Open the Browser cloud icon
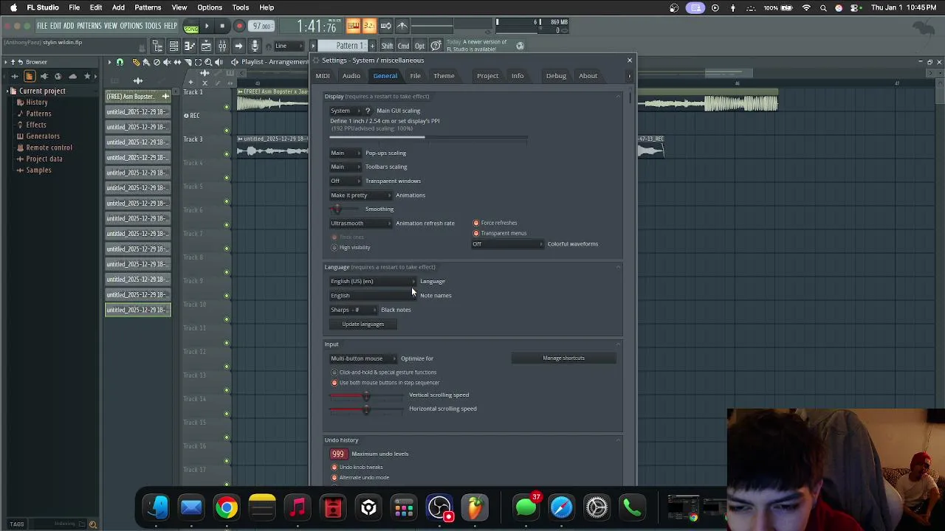The height and width of the screenshot is (531, 945). click(x=72, y=77)
